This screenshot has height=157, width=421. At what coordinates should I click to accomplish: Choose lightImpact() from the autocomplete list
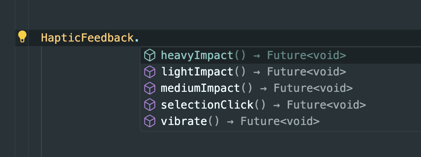(x=280, y=72)
